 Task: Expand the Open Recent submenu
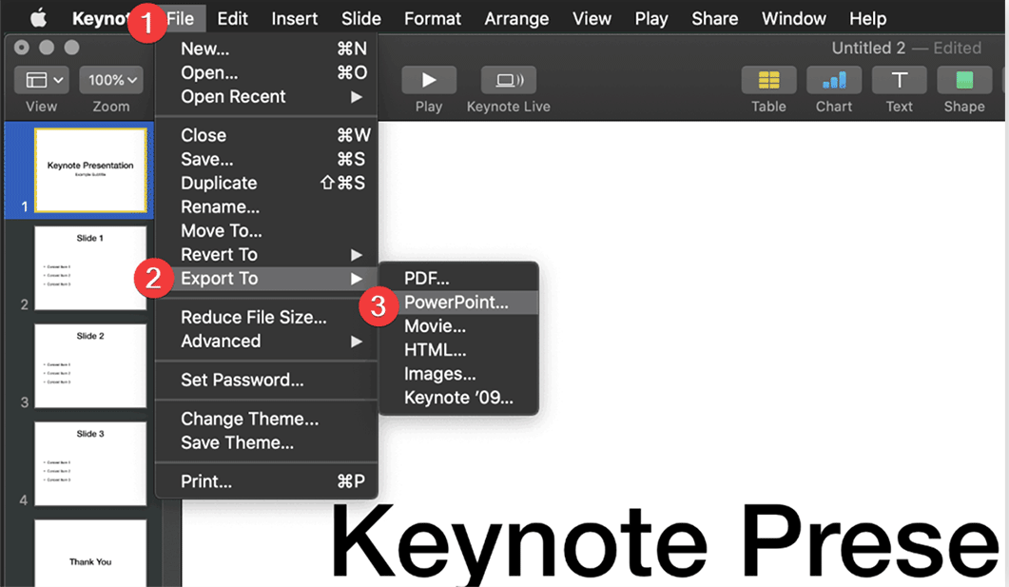(x=234, y=96)
